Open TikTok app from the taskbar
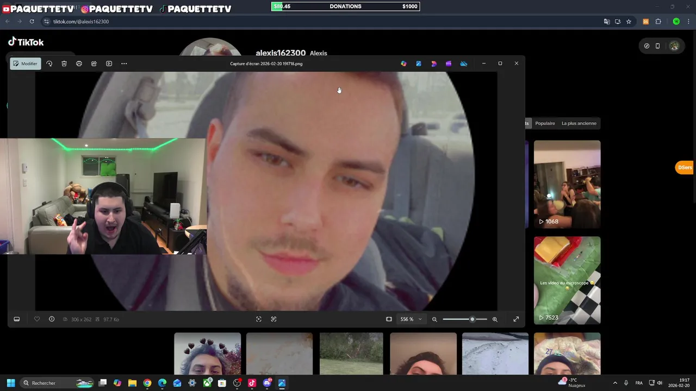The width and height of the screenshot is (696, 391). pos(252,383)
